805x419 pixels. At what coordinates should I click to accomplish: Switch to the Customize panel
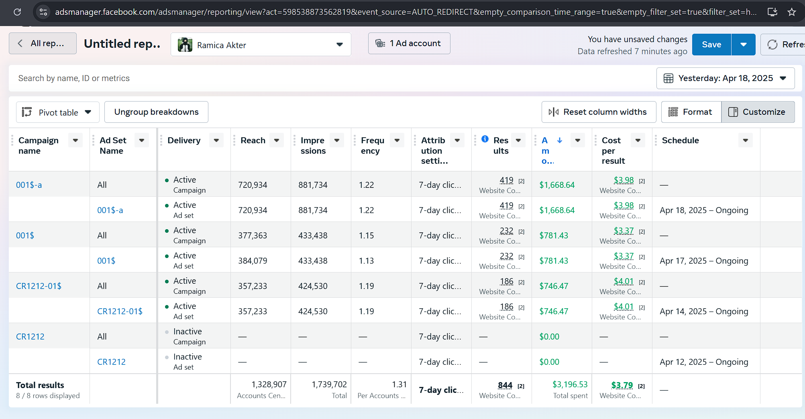tap(758, 112)
